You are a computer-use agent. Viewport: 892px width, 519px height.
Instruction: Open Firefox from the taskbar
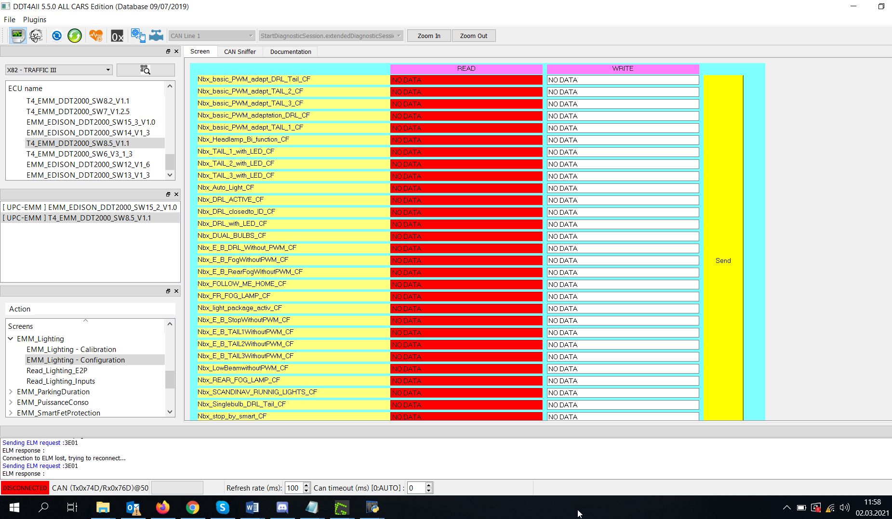click(163, 508)
